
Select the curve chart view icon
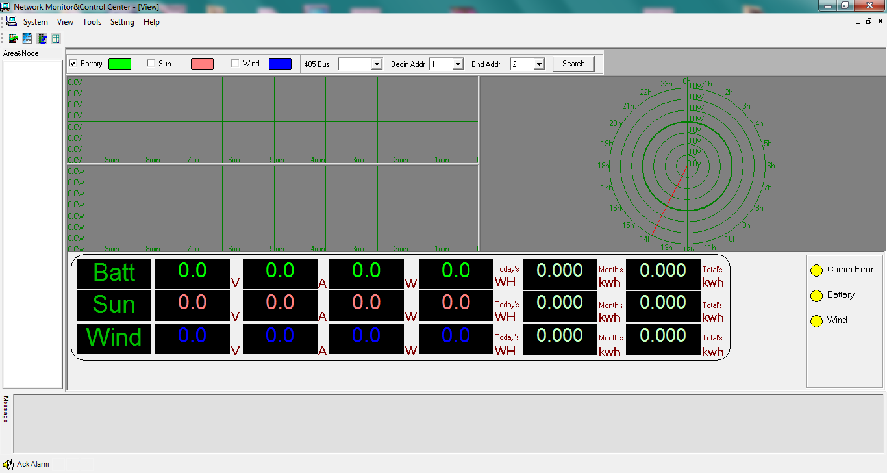click(13, 38)
